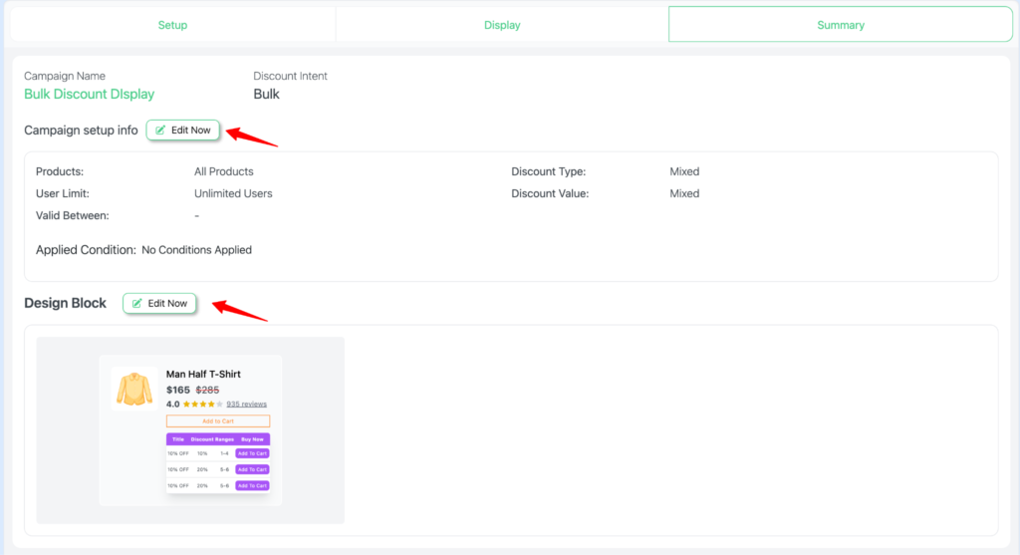Switch to the Setup tab

coord(172,25)
